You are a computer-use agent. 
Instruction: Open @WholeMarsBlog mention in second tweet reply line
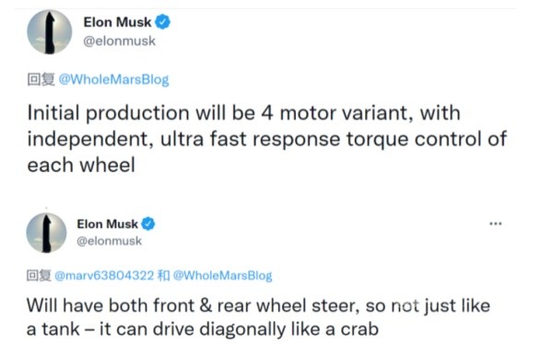tap(222, 275)
